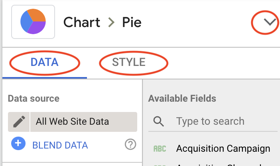The width and height of the screenshot is (280, 166).
Task: Edit data source with pencil icon
Action: click(19, 122)
